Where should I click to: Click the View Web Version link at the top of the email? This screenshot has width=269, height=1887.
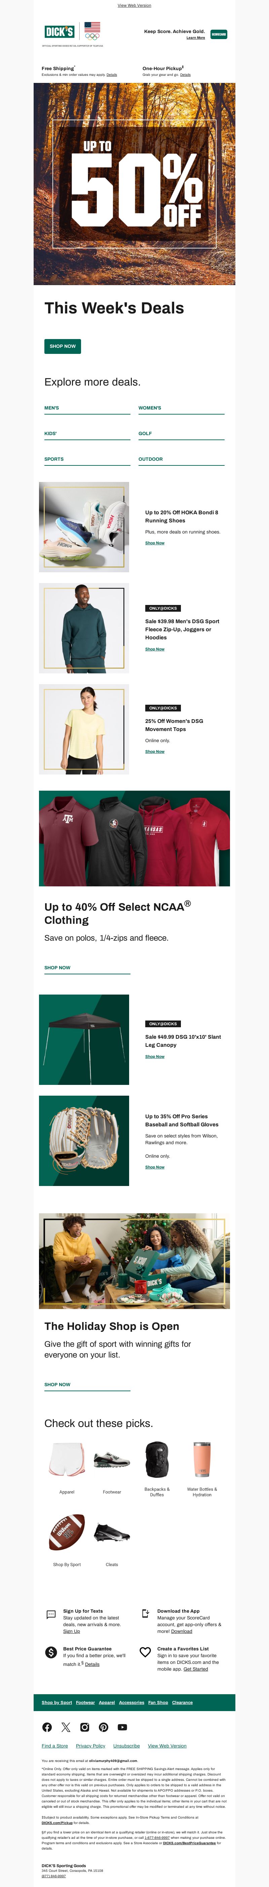tap(134, 5)
